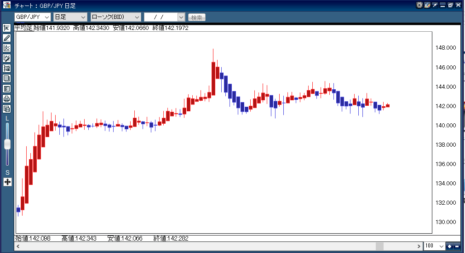Open the ローソク(BID) chart type dropdown
Screen dimensions: 465x253
[115, 17]
